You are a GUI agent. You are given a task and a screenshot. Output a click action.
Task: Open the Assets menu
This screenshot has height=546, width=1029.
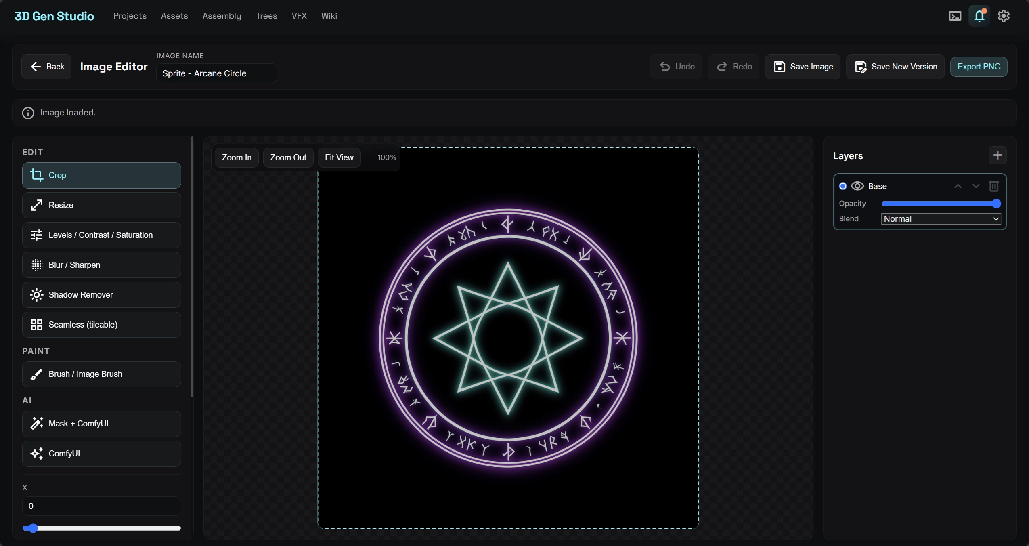point(174,16)
